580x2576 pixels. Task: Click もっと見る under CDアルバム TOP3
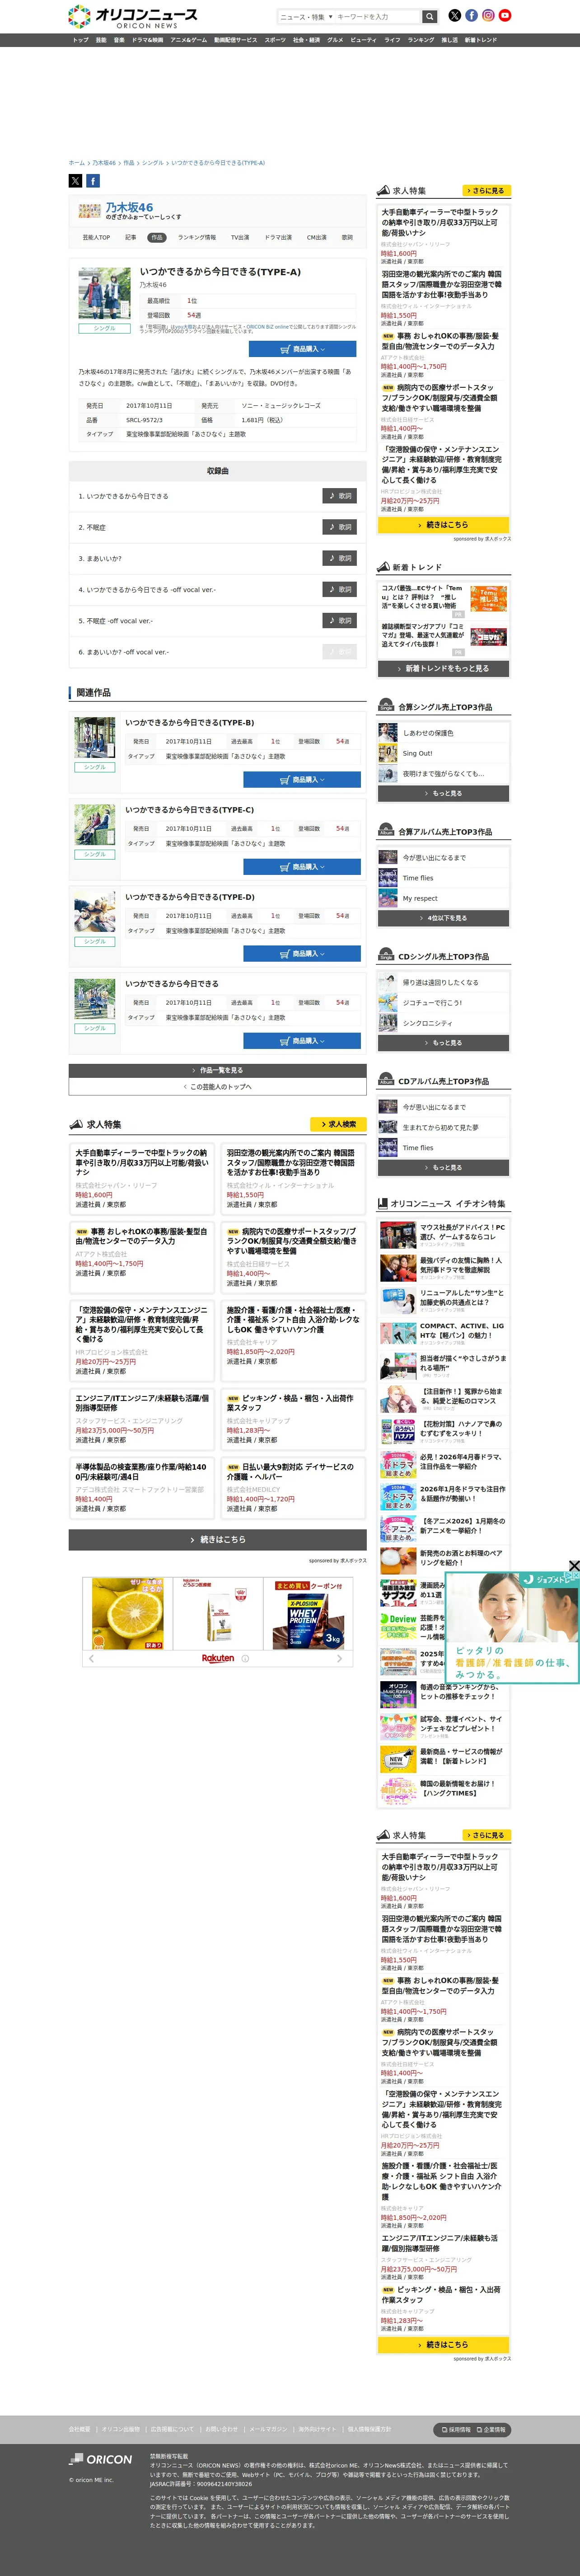(444, 1167)
